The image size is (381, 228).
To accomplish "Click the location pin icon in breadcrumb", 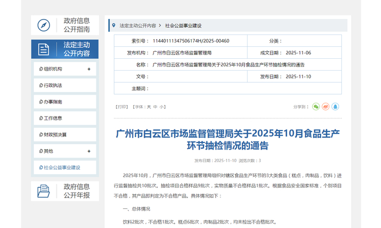I will coord(113,25).
